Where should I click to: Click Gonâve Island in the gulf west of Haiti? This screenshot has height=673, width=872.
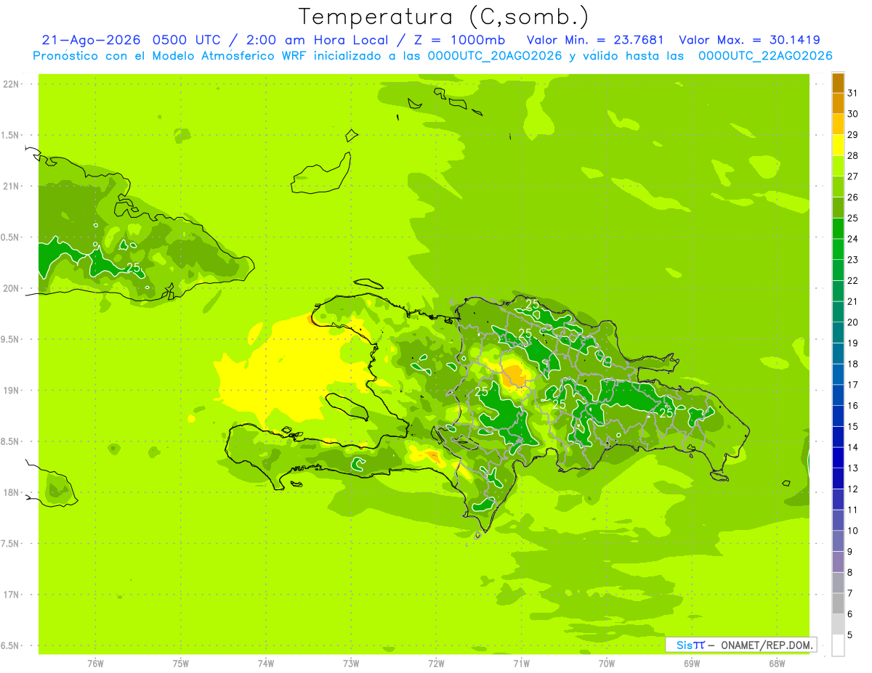[x=349, y=407]
